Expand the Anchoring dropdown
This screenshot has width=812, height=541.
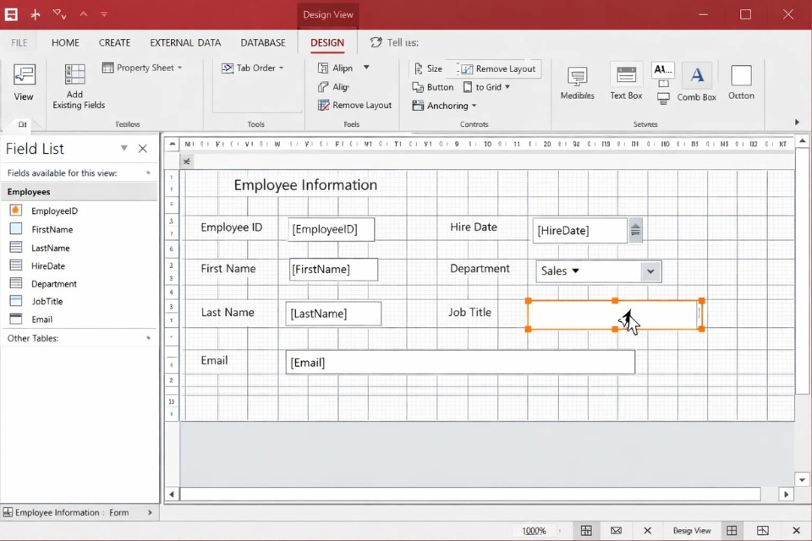coord(445,106)
